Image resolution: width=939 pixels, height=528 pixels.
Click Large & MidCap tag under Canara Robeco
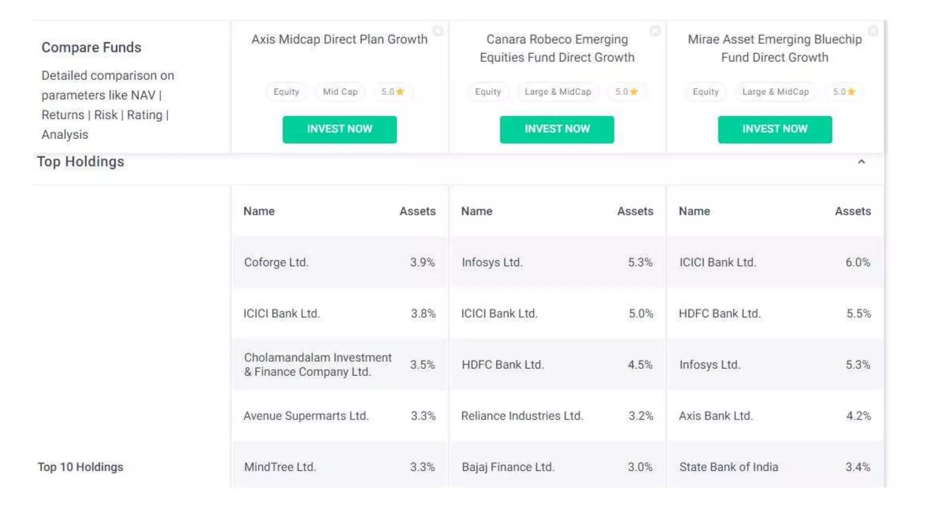tap(558, 92)
